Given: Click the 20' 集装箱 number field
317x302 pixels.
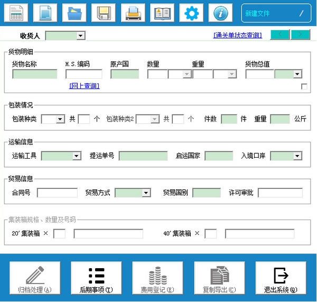Looking at the screenshot, I should 108,234.
